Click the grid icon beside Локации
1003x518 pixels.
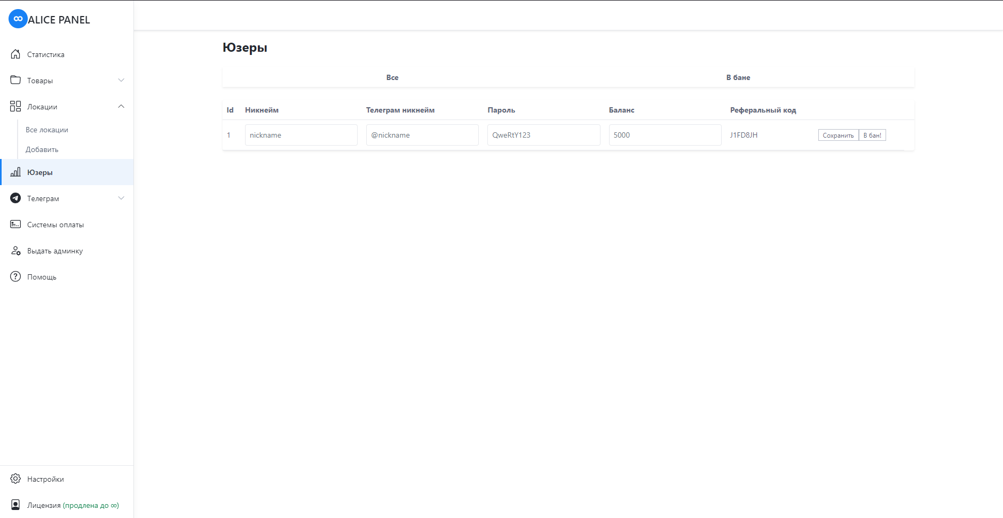[15, 106]
